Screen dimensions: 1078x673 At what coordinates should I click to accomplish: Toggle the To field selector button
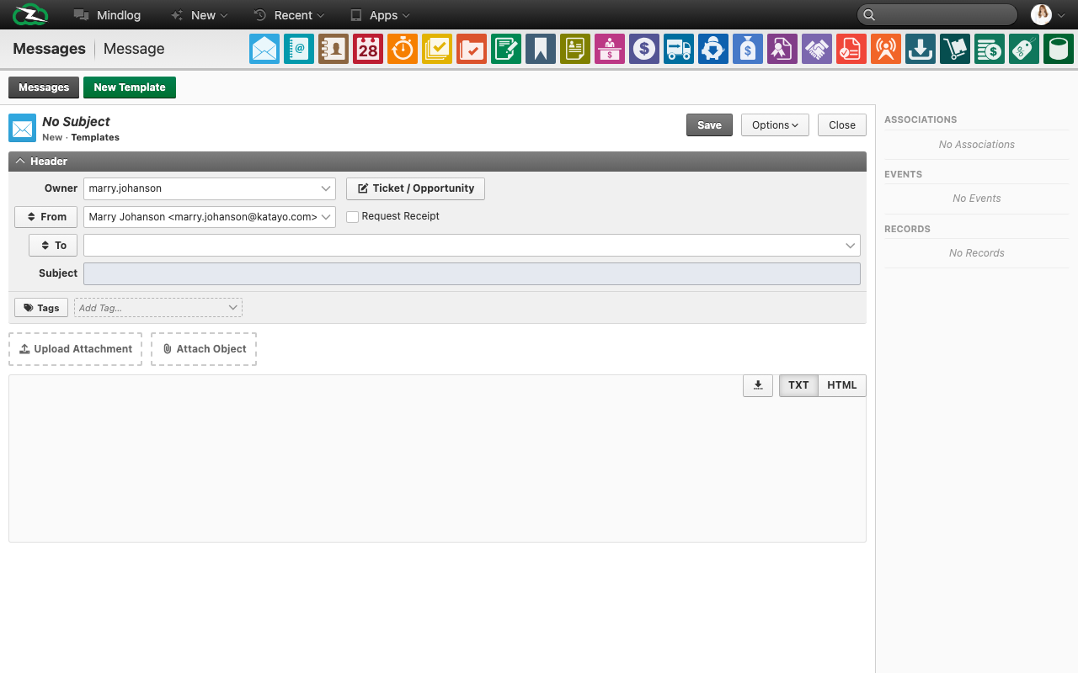(x=53, y=245)
